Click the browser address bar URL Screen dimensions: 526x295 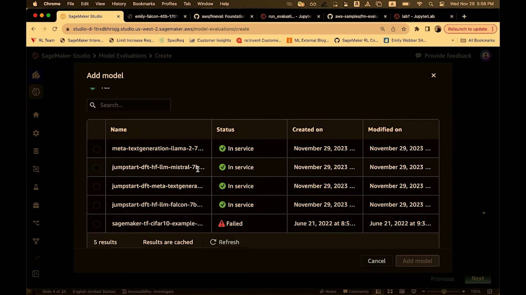click(161, 29)
